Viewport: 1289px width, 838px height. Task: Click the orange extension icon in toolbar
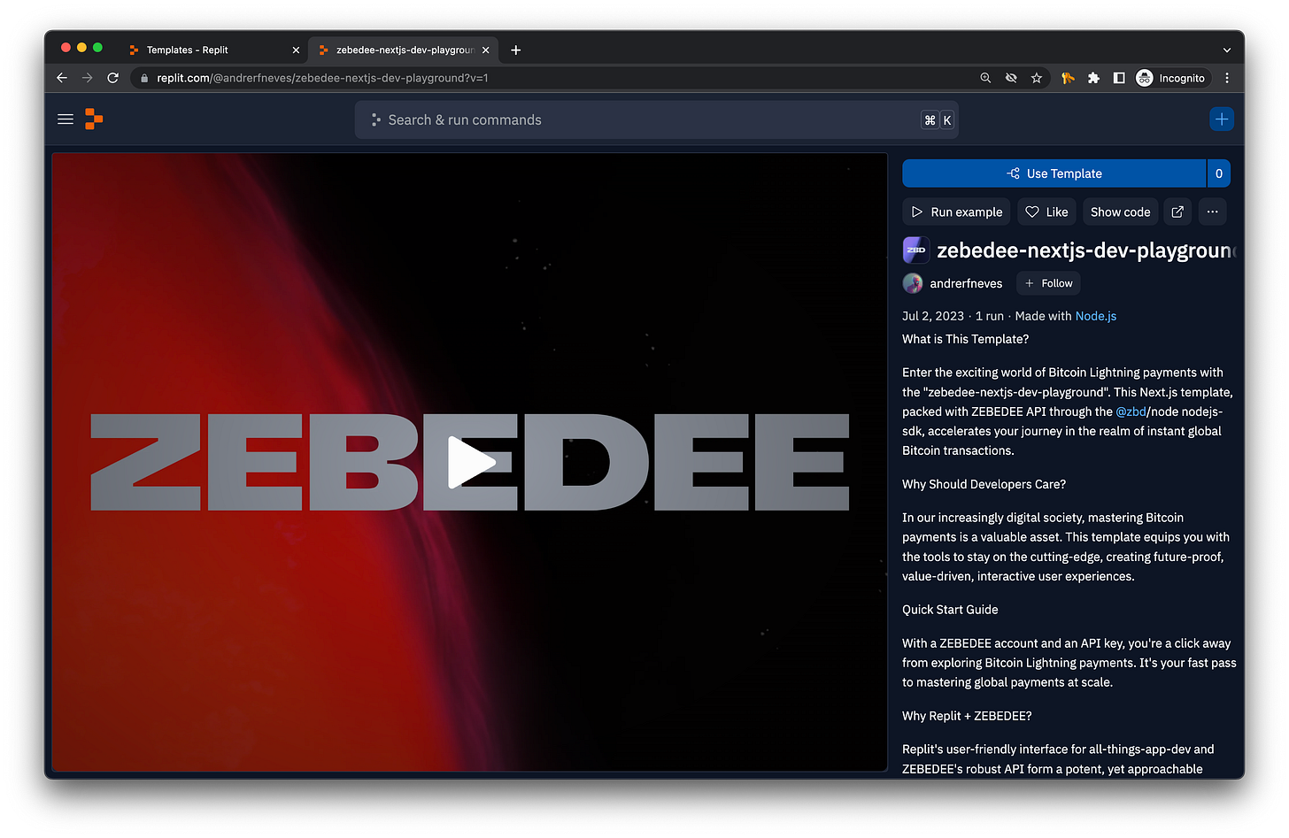click(1069, 78)
